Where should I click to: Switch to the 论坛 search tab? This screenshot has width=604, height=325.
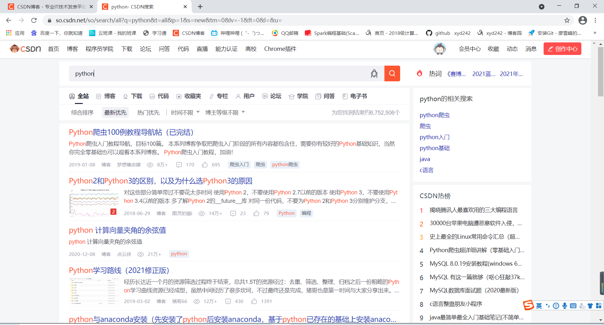point(272,96)
